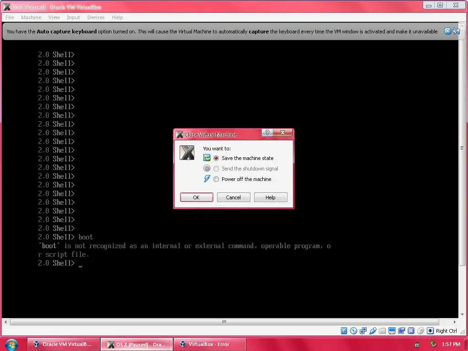The height and width of the screenshot is (351, 468).
Task: Click the shutdown signal power icon
Action: (207, 168)
